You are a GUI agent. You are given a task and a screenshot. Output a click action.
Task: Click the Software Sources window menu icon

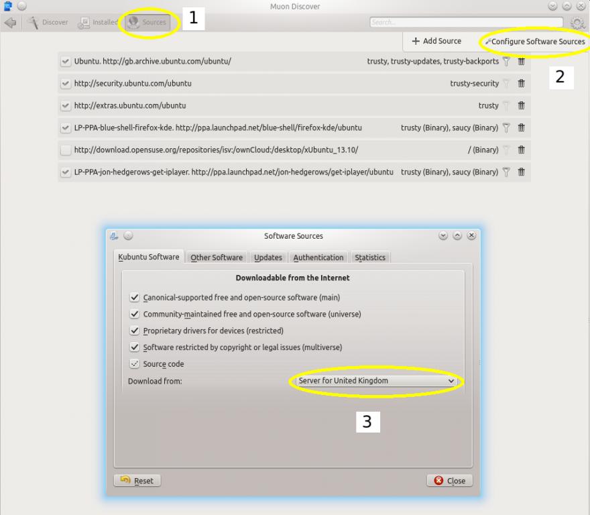point(114,236)
